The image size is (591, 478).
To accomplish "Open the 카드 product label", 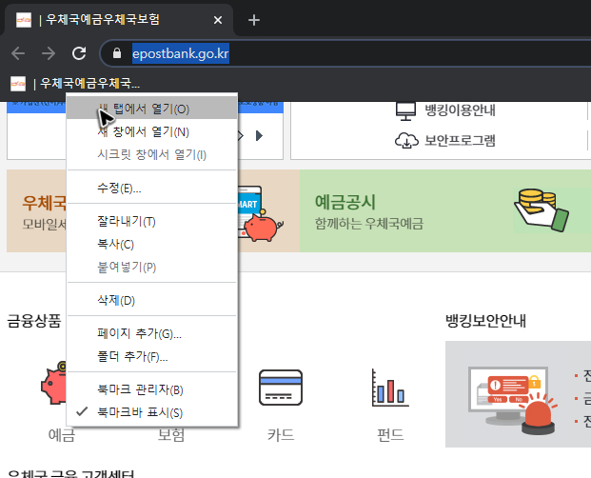I will tap(281, 434).
